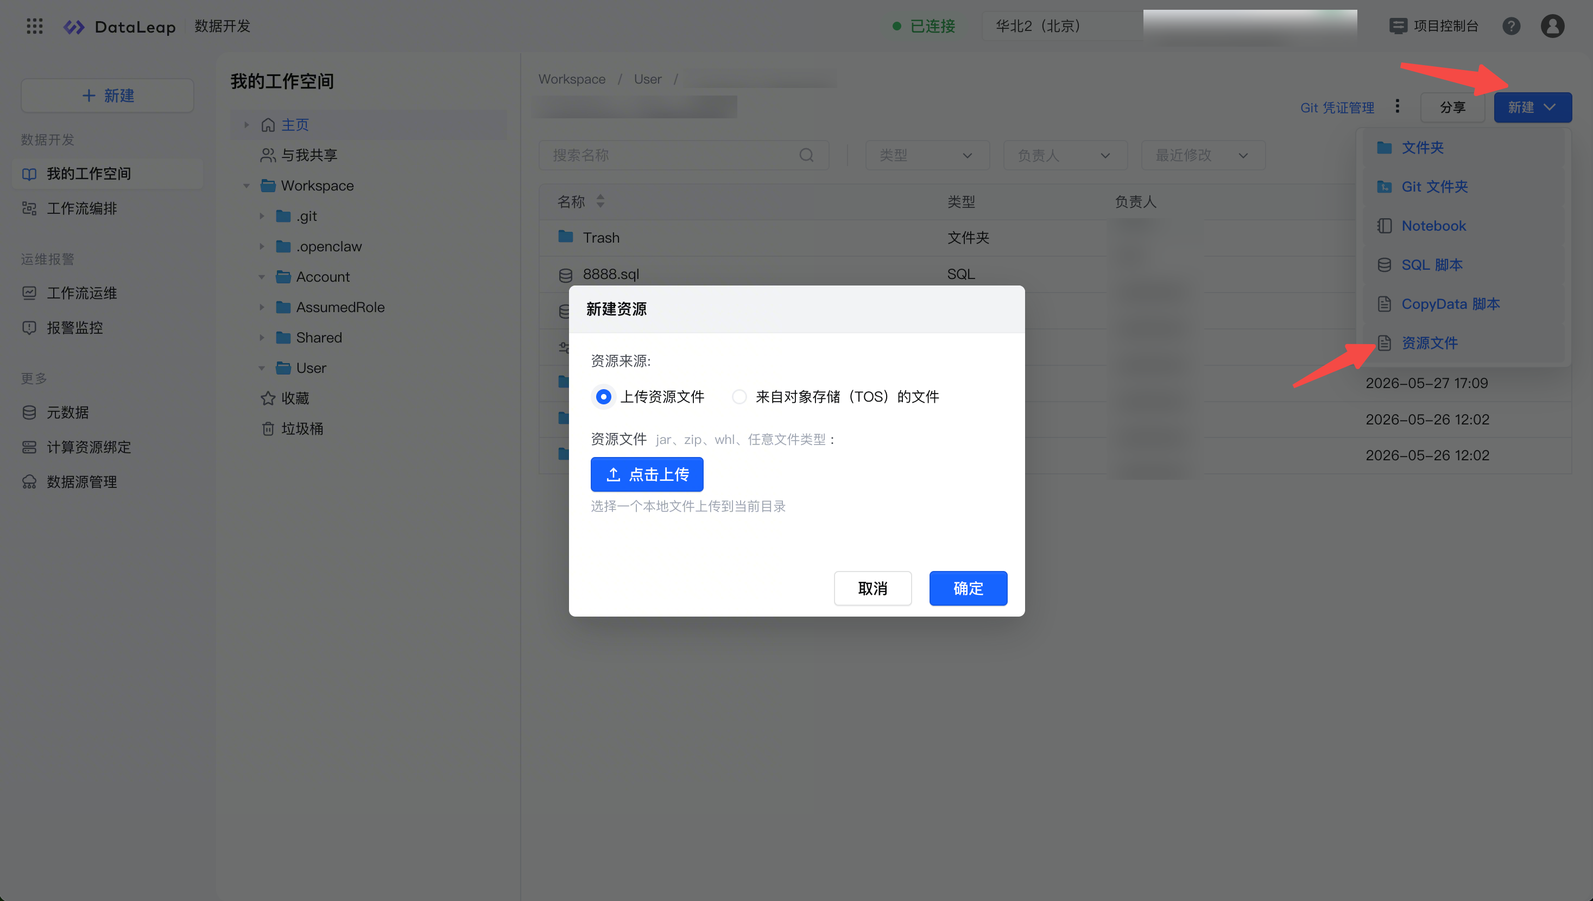The image size is (1593, 901).
Task: Click the 点击上传 upload button
Action: coord(647,474)
